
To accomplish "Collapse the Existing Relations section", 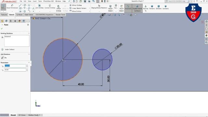I will tap(29, 33).
